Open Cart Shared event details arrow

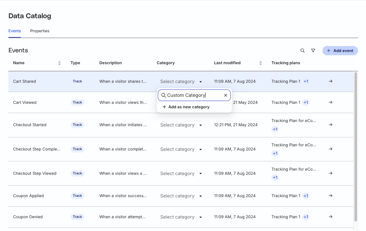330,81
